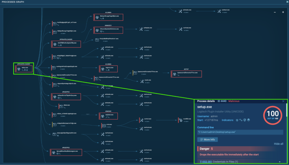Image resolution: width=289 pixels, height=165 pixels.
Task: Click the werfault.exe tools icon node
Action: point(103,134)
